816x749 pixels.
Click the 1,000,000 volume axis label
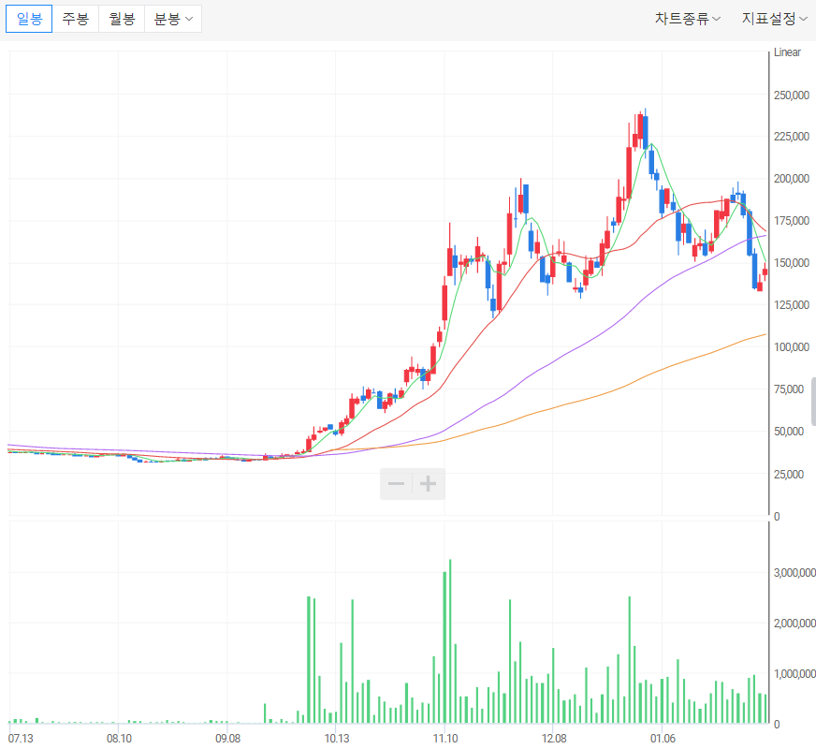[x=794, y=674]
